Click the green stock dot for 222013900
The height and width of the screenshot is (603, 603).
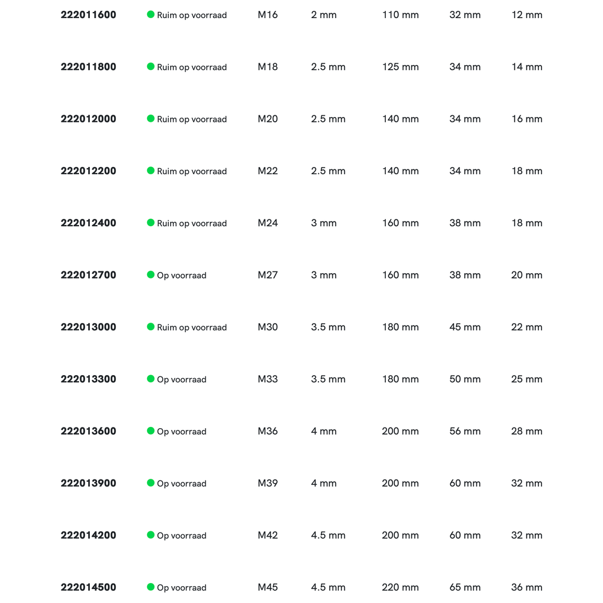(151, 483)
